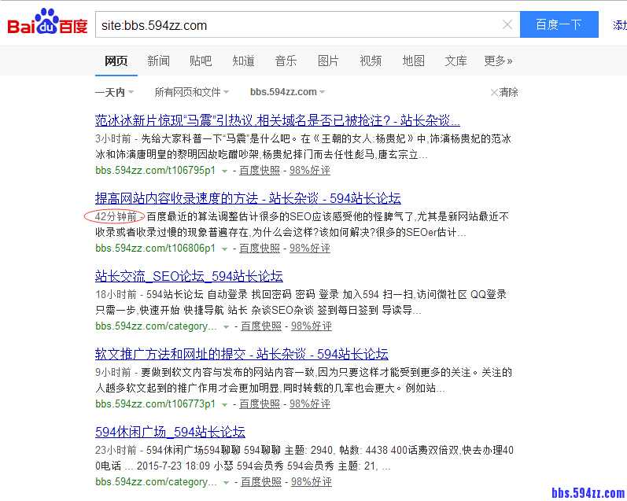Click the green URL bbs.594zz.com/t106773p1

[x=156, y=404]
